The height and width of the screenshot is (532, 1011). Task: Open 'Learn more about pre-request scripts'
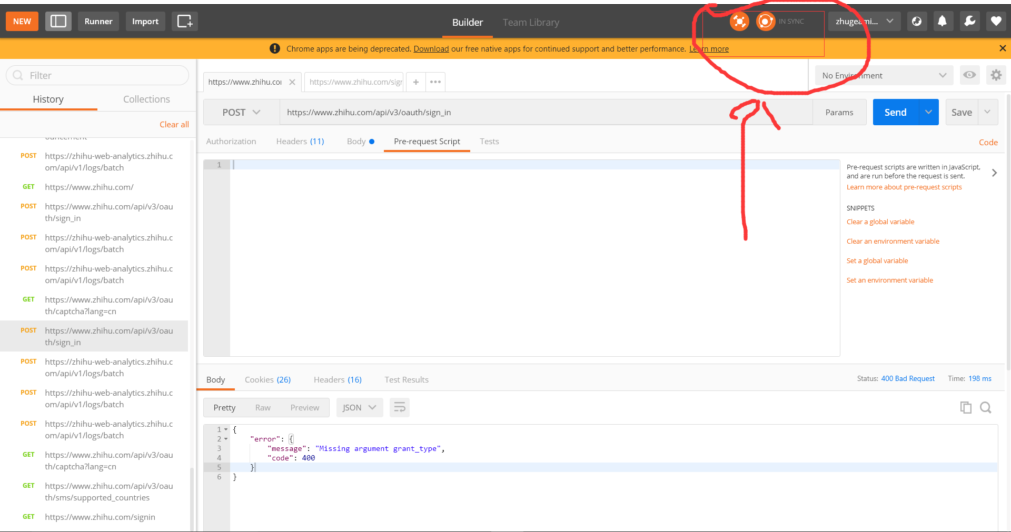coord(904,187)
